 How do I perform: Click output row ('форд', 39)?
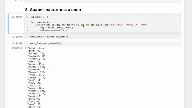coord(35,51)
